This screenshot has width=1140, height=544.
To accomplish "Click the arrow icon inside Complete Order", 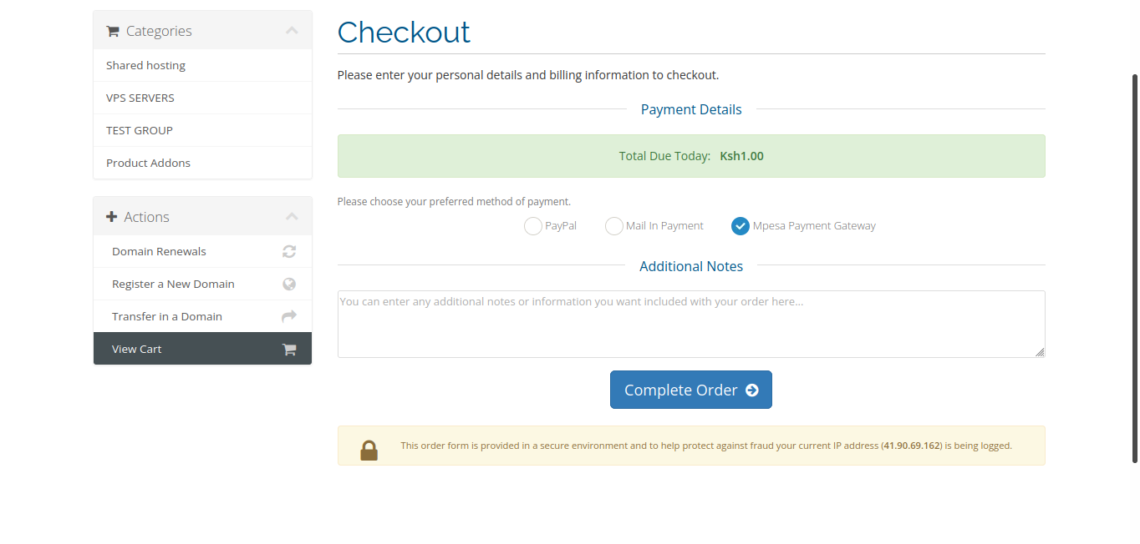I will 752,390.
